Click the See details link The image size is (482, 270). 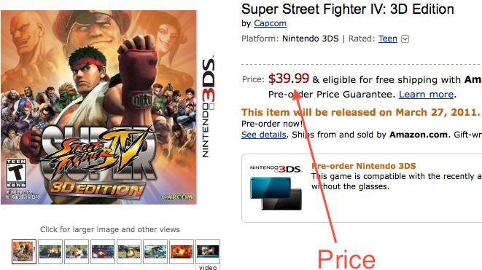pos(264,135)
